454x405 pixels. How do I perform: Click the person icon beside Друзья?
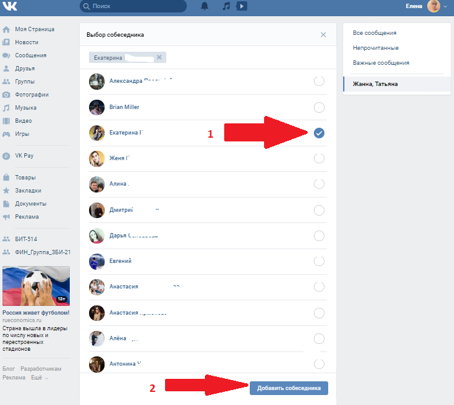coord(6,69)
